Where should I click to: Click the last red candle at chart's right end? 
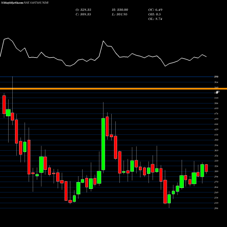click(x=207, y=168)
